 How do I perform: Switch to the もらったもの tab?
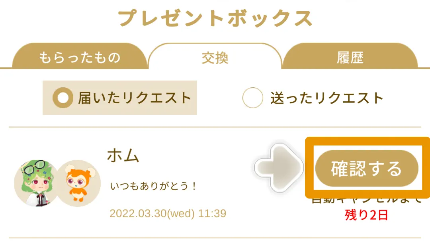click(x=80, y=58)
